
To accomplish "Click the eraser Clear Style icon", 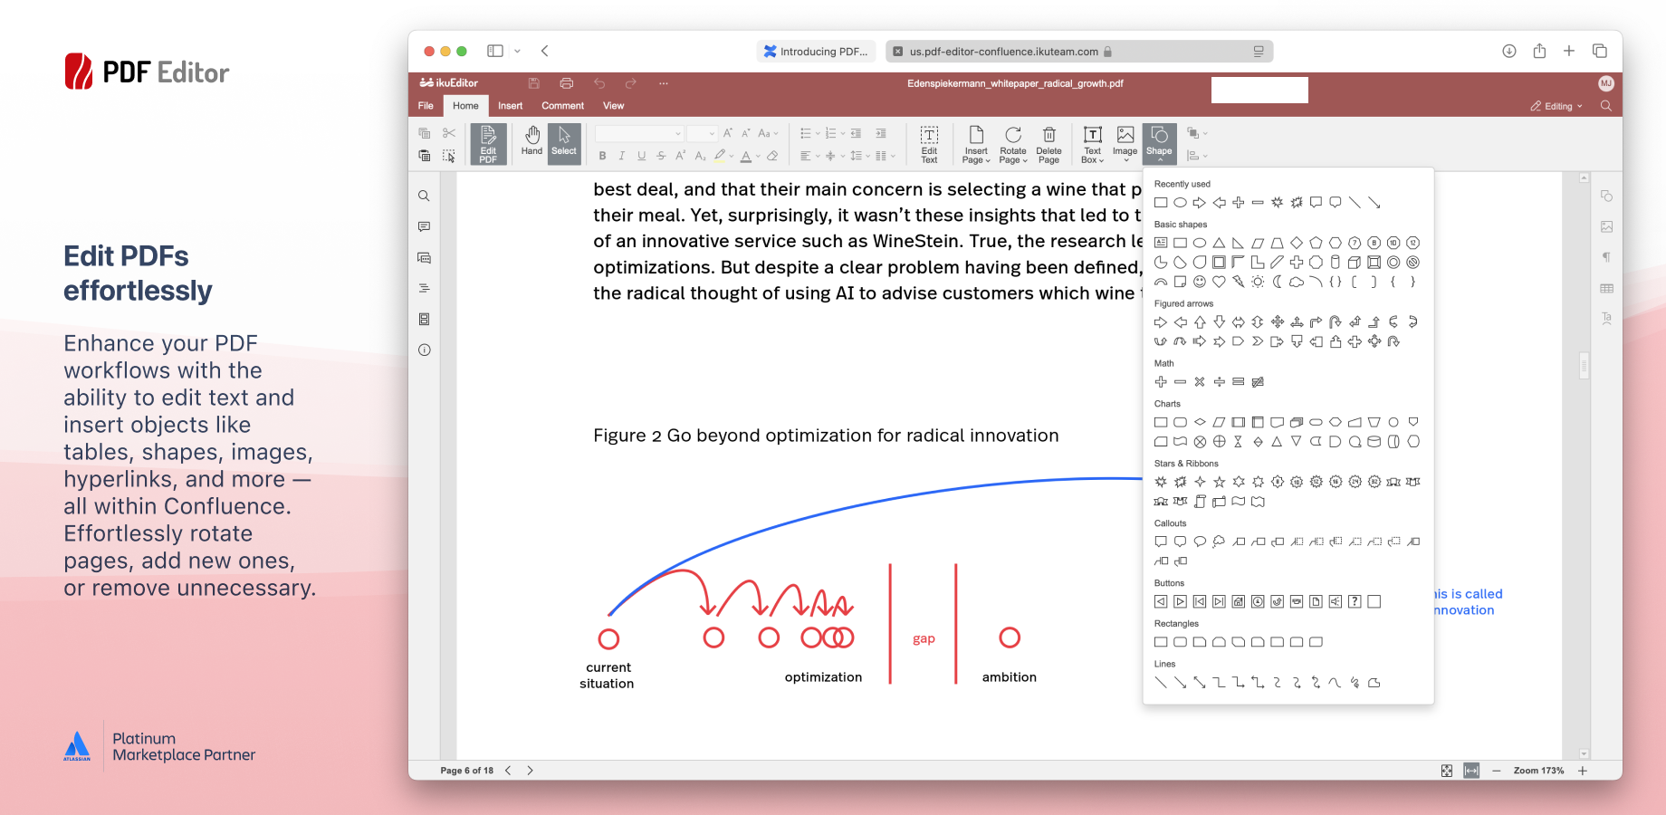I will [x=772, y=156].
